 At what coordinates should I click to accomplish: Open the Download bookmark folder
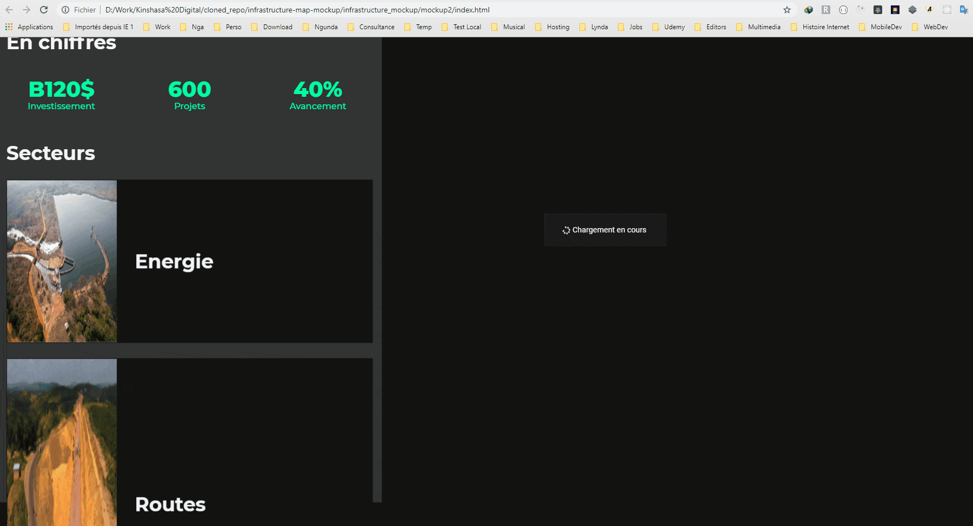pos(272,27)
